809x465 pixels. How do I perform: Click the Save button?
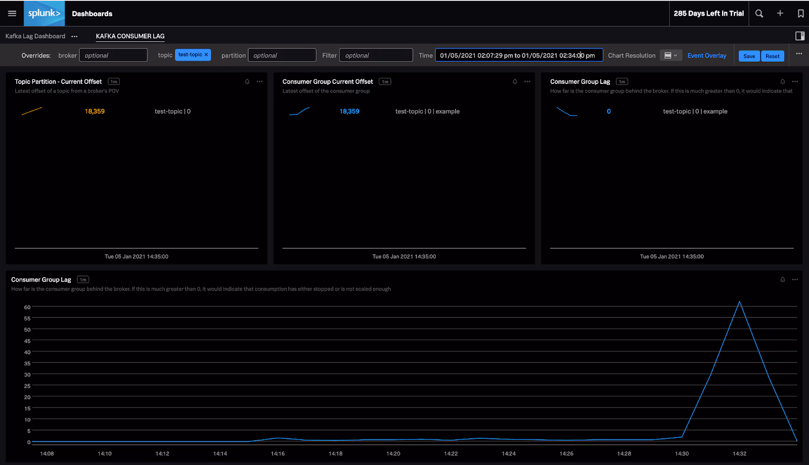(x=749, y=56)
